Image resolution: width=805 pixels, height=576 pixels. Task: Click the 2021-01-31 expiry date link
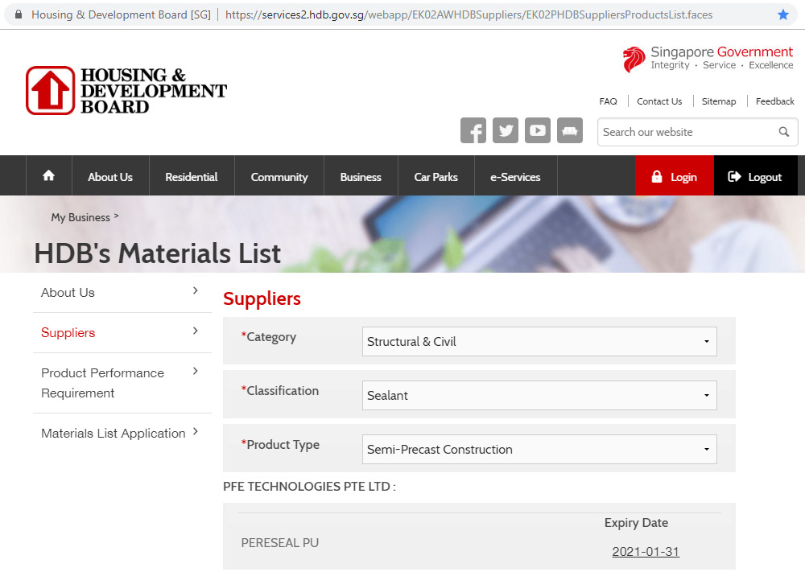coord(646,551)
